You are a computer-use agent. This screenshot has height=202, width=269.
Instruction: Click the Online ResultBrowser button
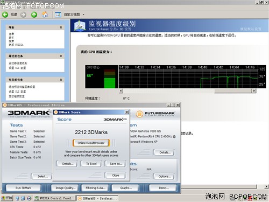91,143
